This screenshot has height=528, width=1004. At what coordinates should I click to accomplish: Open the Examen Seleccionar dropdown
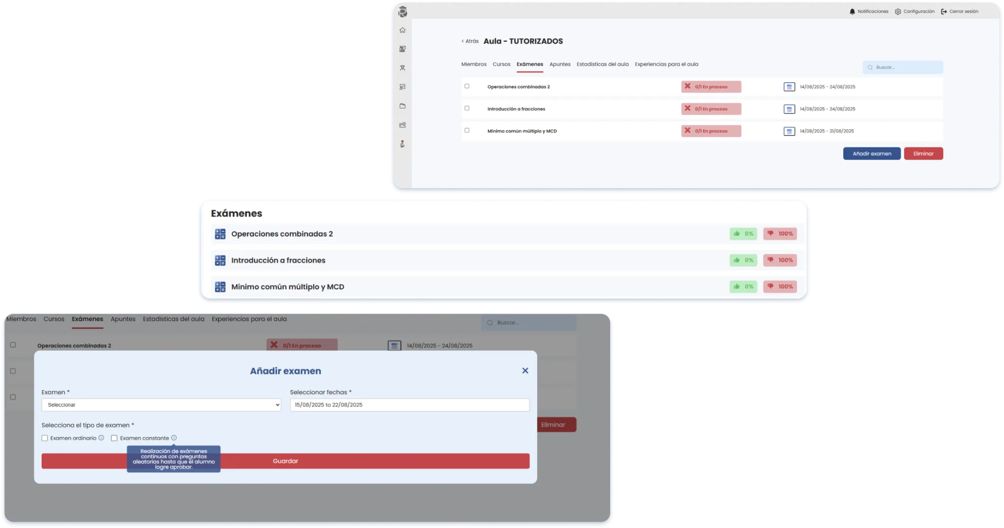coord(161,405)
